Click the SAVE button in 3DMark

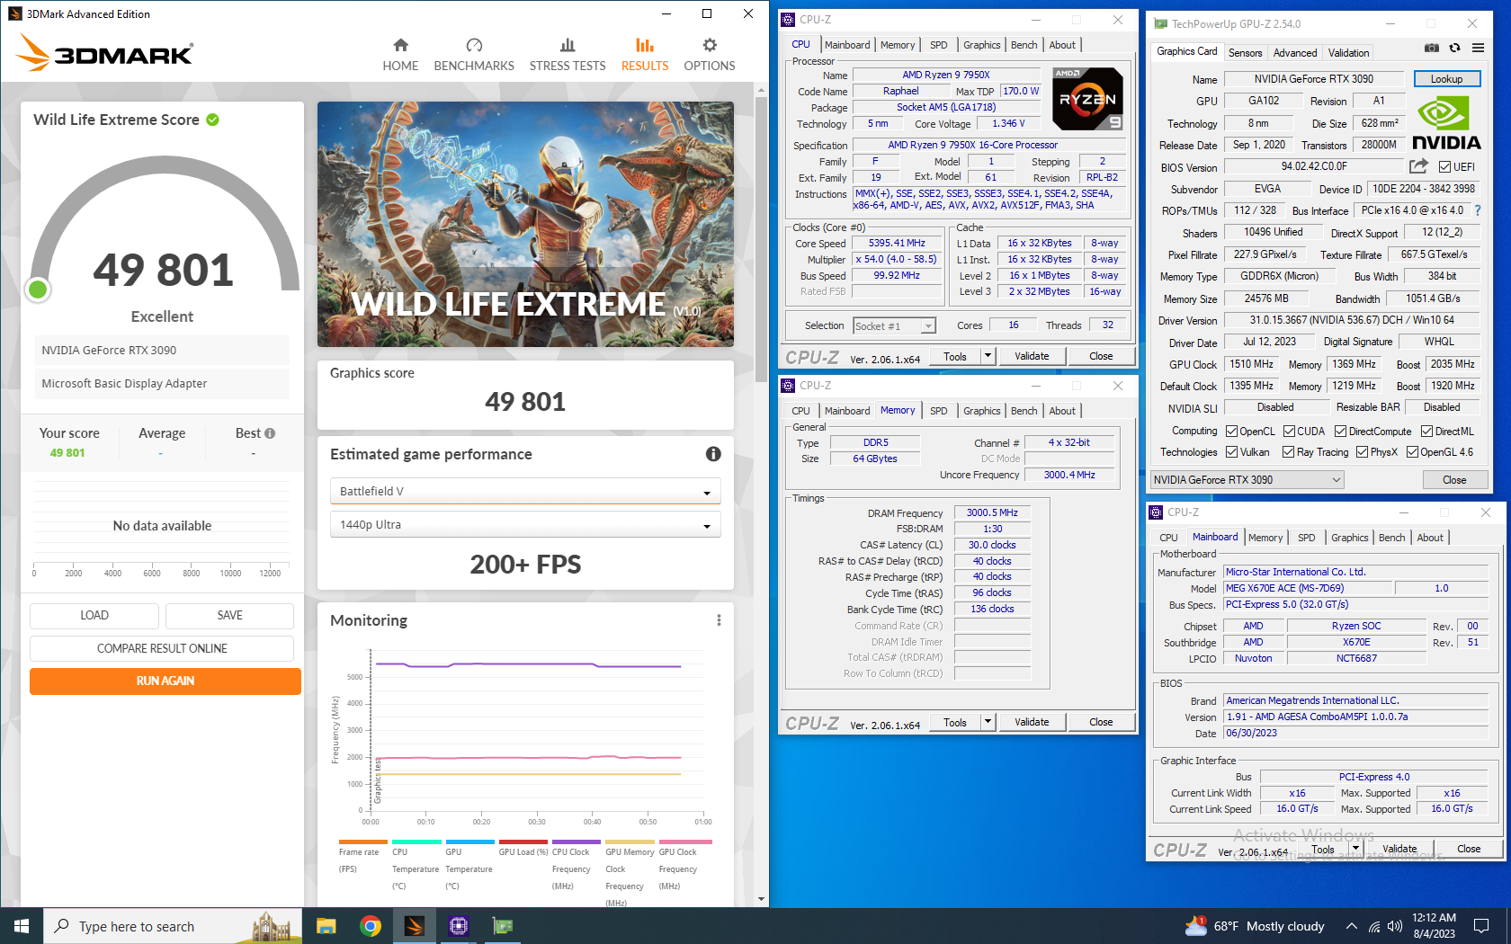click(229, 616)
